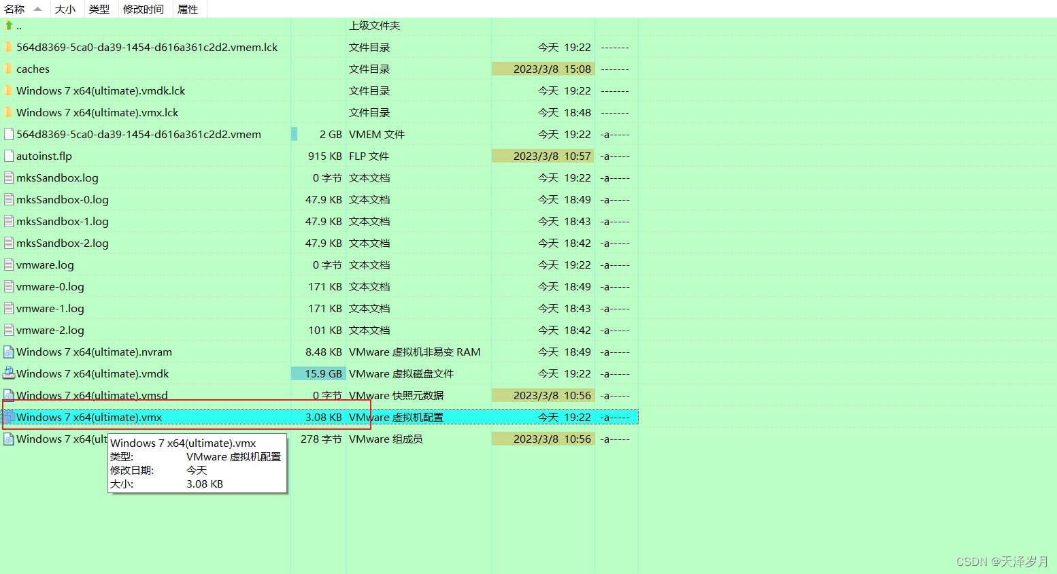
Task: Click the .vmx configuration file icon
Action: 9,417
